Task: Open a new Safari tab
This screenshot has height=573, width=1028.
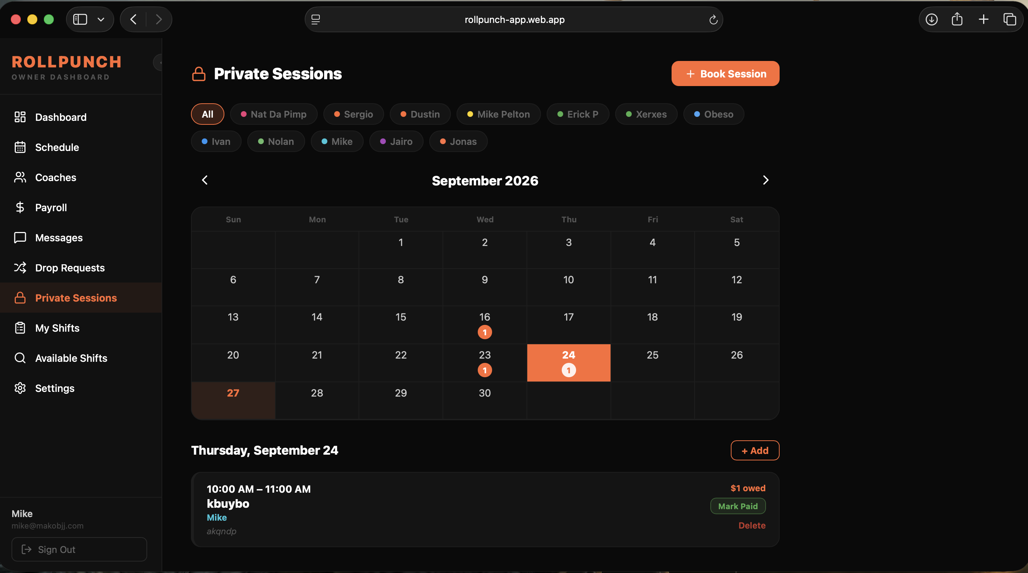Action: (x=984, y=19)
